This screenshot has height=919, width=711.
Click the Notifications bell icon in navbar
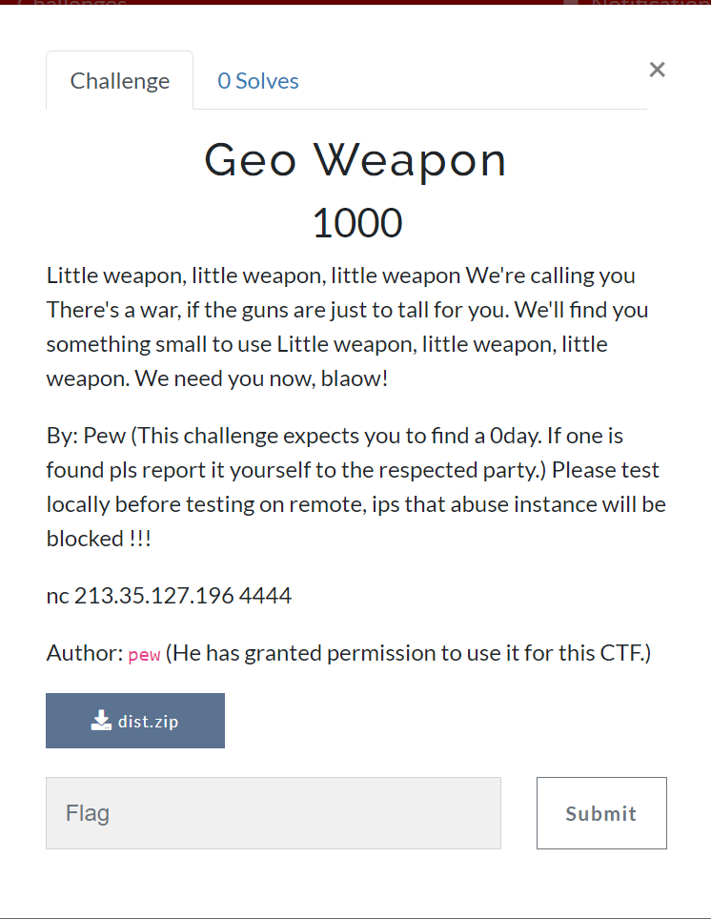572,2
